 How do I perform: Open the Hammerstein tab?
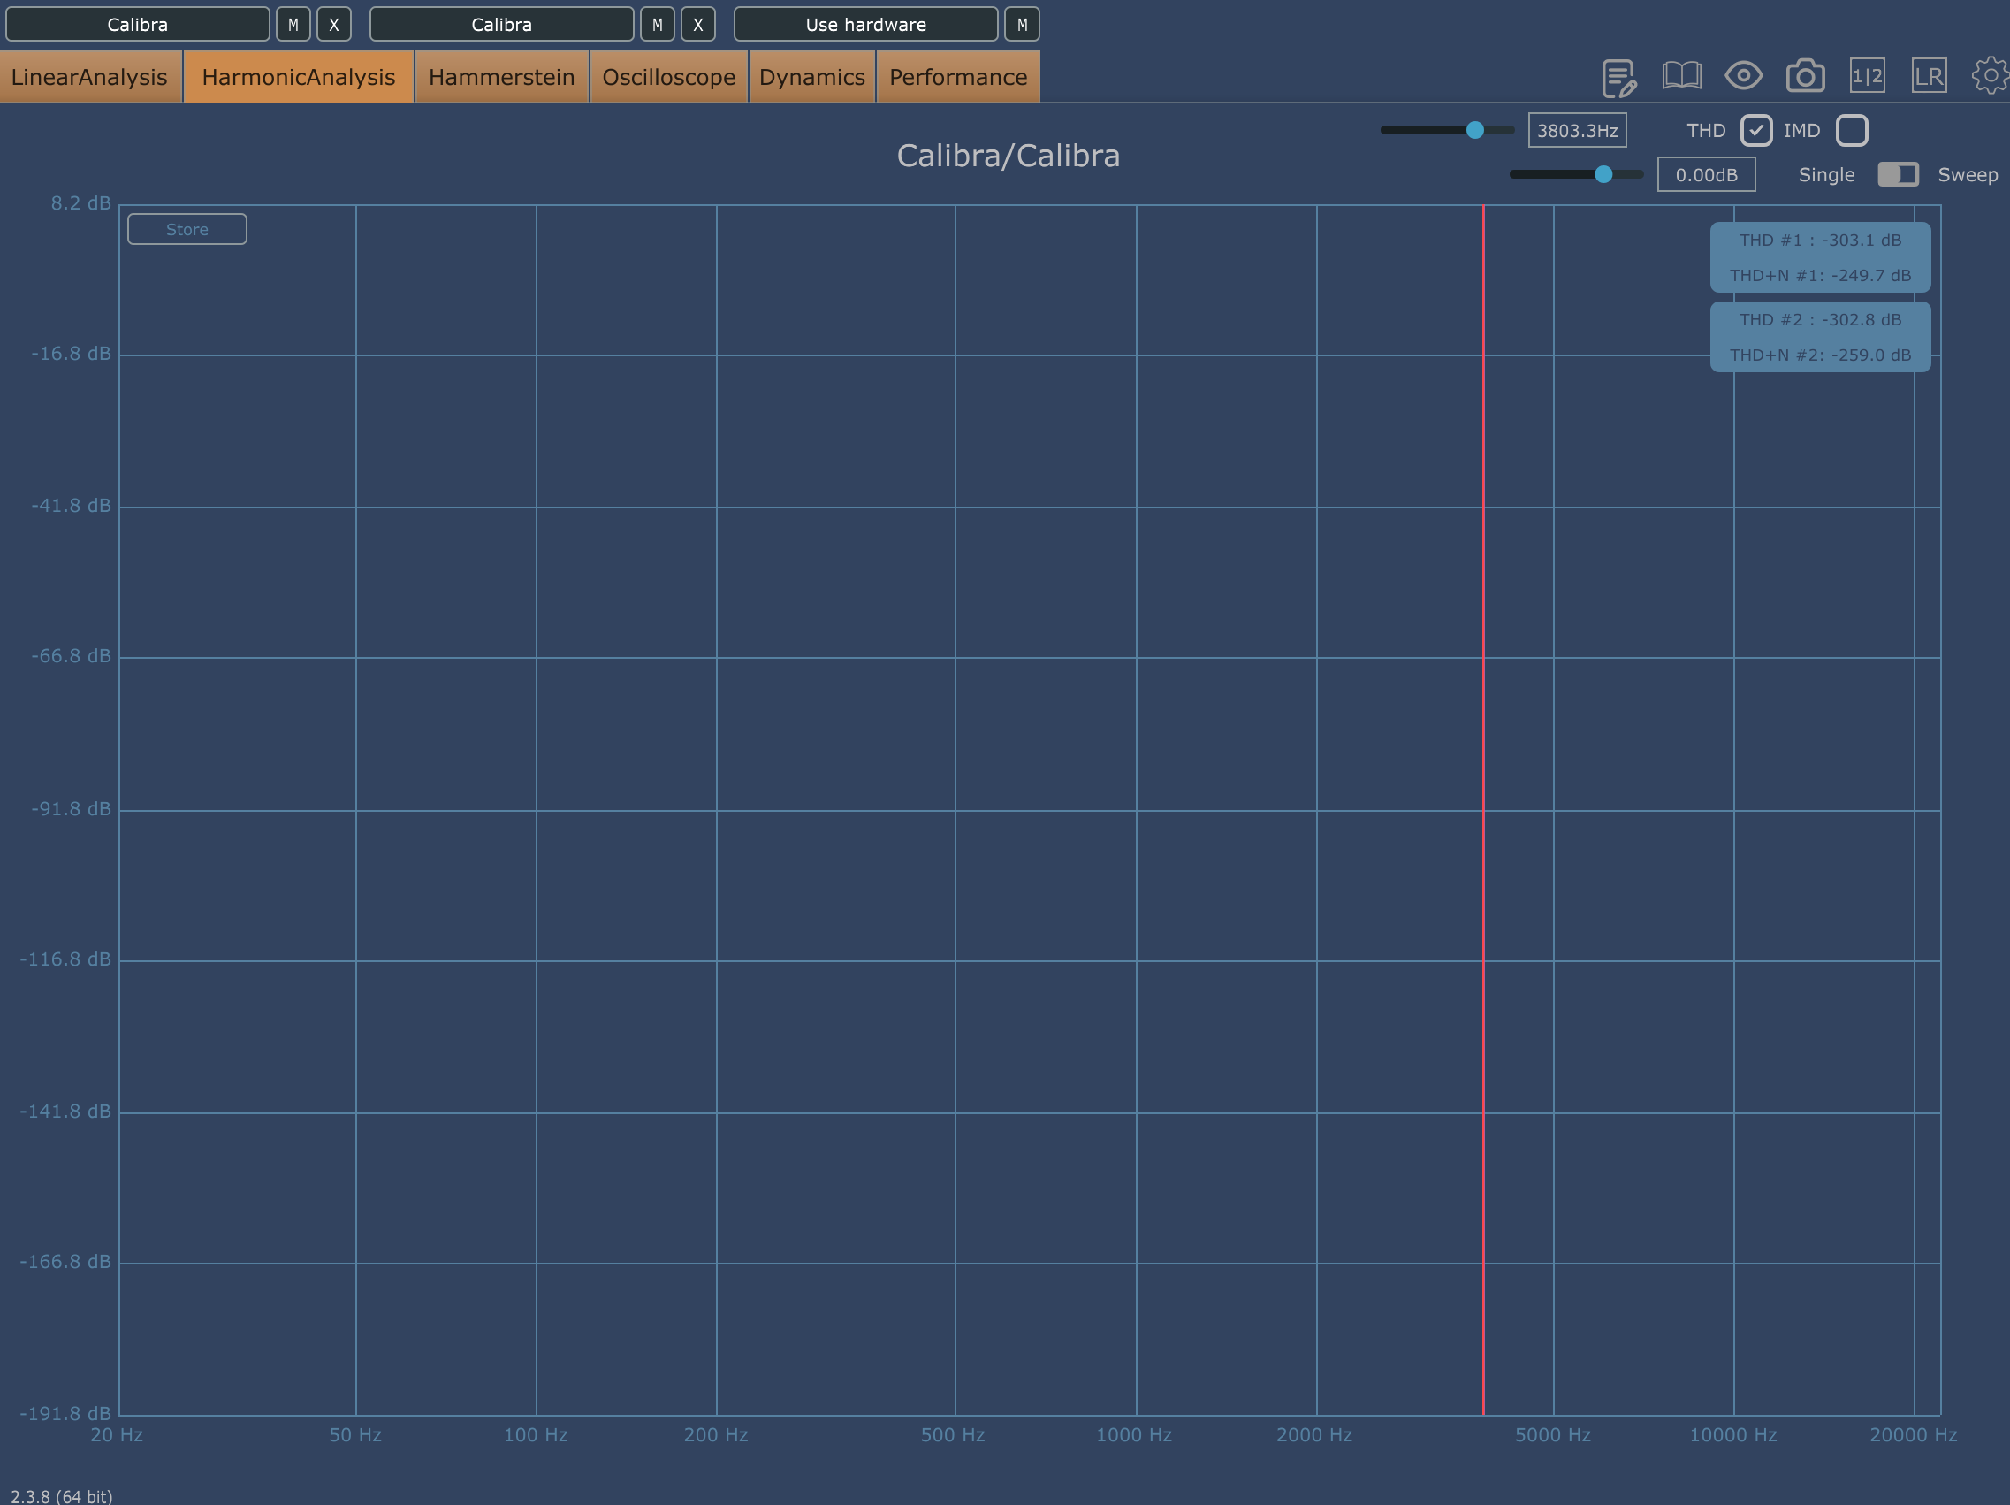coord(501,77)
